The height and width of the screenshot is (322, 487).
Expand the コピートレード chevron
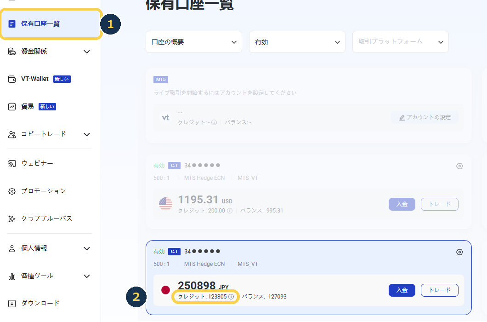(87, 134)
